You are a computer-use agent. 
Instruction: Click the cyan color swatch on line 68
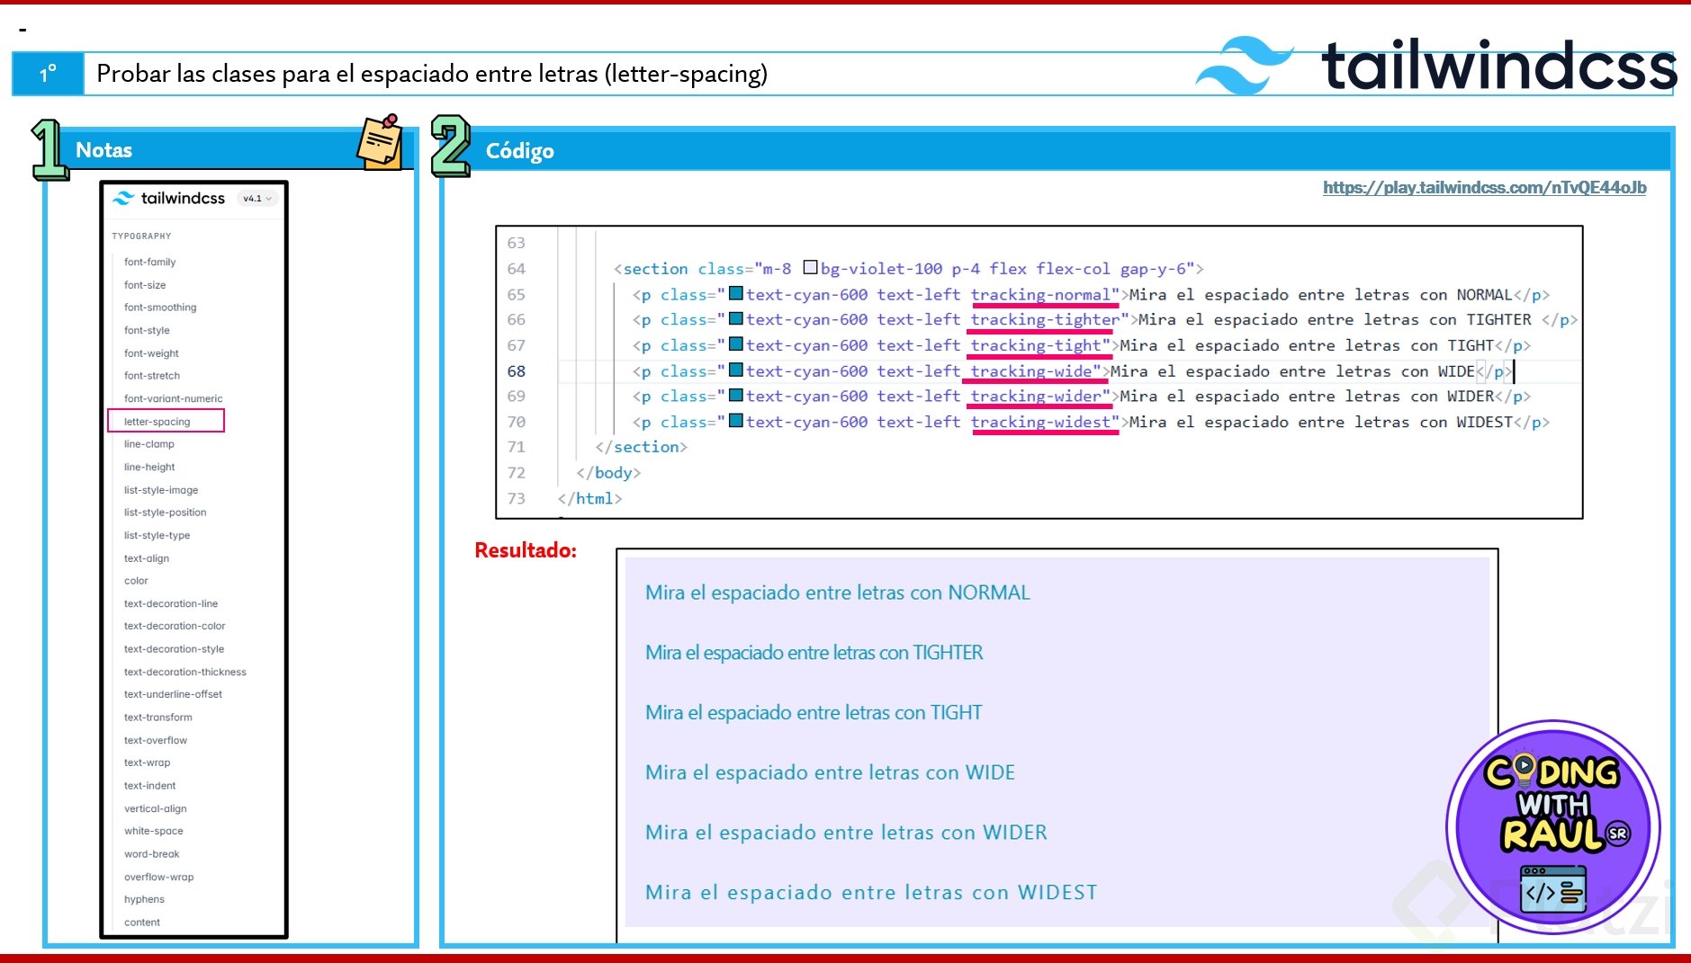(x=735, y=370)
